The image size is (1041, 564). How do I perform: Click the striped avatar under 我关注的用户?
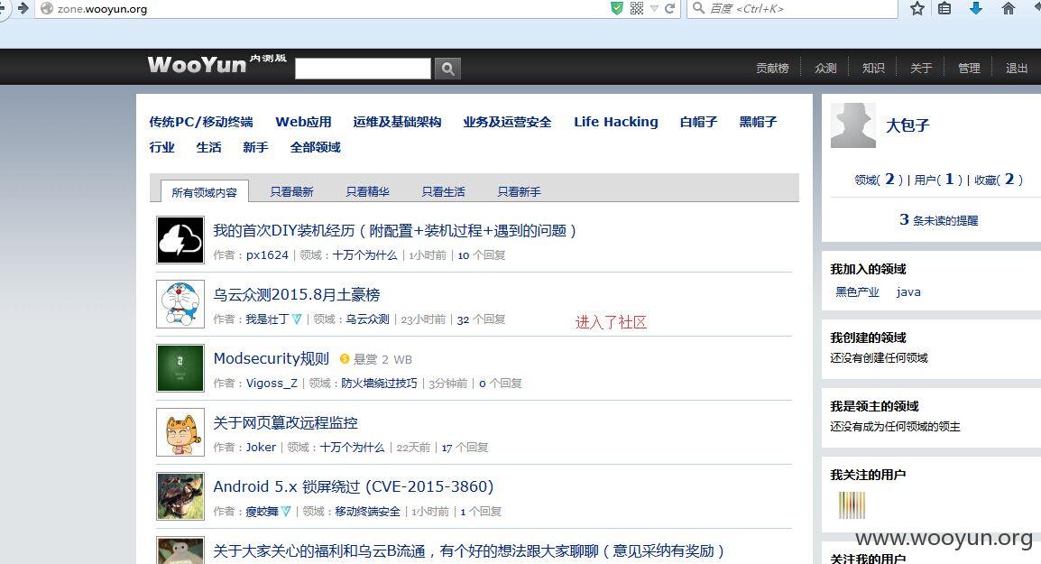(x=852, y=504)
